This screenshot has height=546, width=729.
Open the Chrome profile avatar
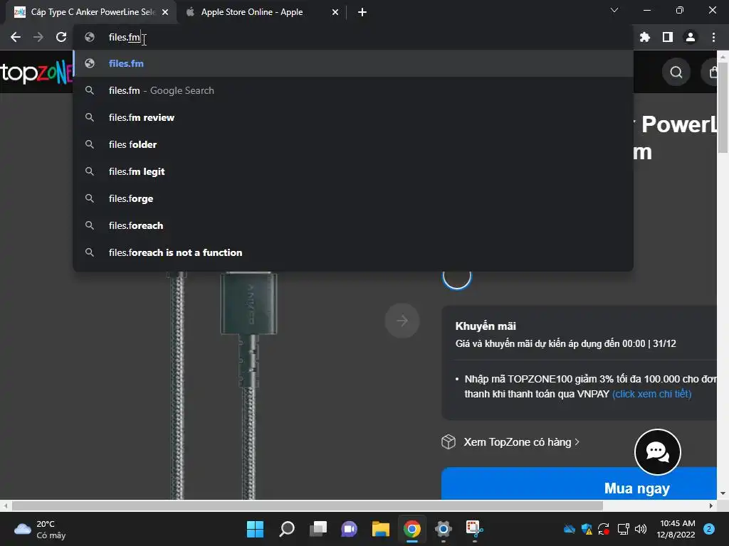pyautogui.click(x=691, y=37)
